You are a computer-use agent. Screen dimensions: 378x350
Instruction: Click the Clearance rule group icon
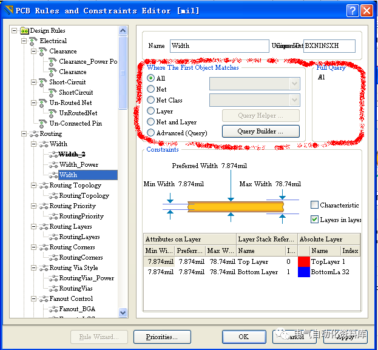click(43, 52)
